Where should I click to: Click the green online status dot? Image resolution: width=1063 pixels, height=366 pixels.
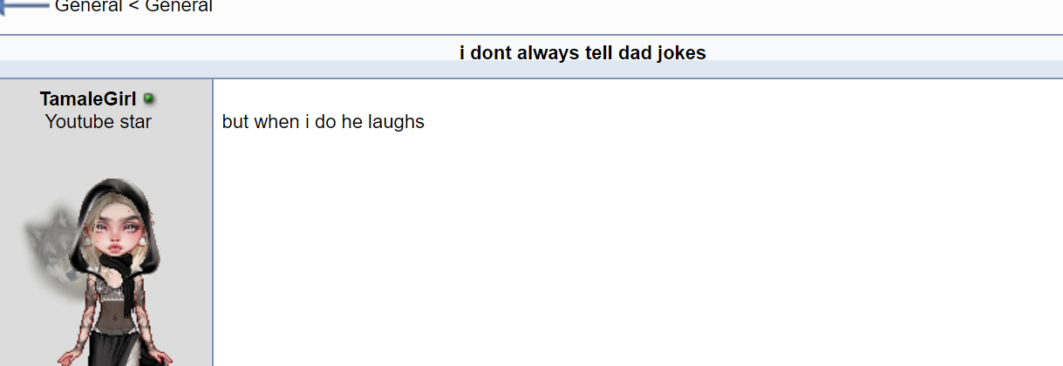tap(148, 98)
